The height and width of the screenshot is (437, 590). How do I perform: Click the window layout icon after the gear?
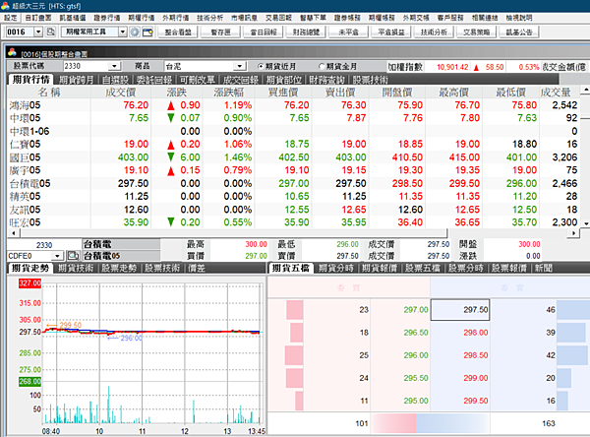(147, 32)
